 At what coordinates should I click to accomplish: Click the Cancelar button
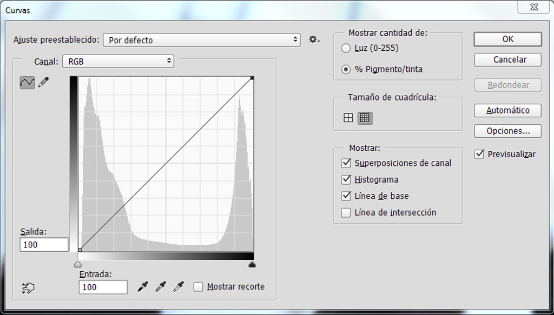tap(507, 59)
